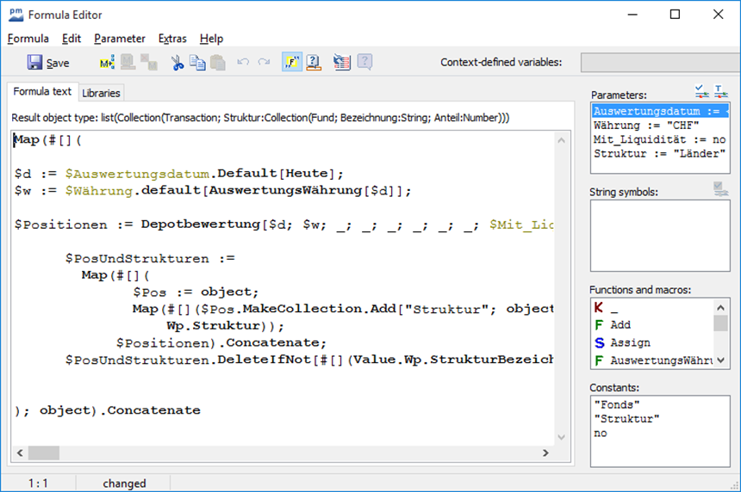Toggle the highlighted F formula icon
The height and width of the screenshot is (492, 741).
[292, 63]
